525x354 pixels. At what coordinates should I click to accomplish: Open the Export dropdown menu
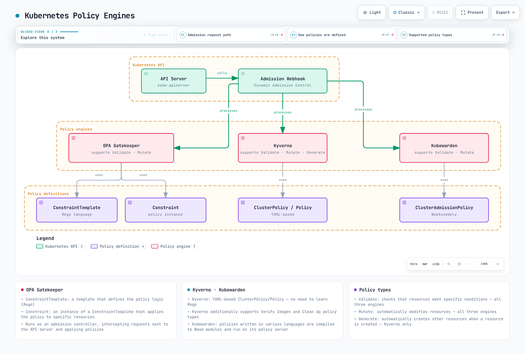[x=505, y=12]
